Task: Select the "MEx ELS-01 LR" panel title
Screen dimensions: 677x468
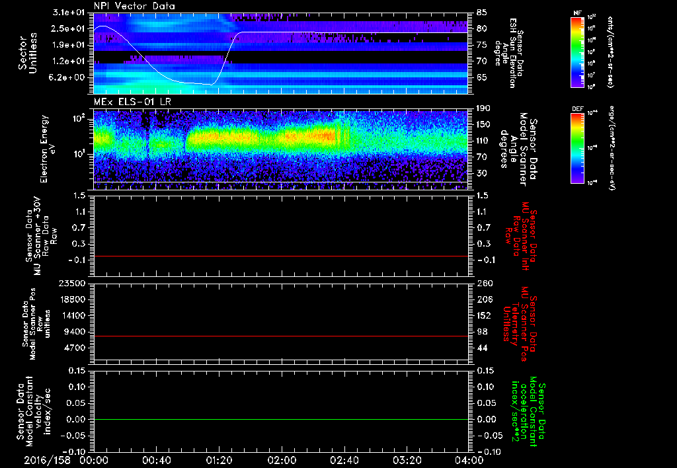Action: click(132, 102)
